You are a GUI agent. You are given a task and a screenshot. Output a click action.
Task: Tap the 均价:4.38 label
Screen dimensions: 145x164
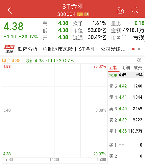point(11,60)
